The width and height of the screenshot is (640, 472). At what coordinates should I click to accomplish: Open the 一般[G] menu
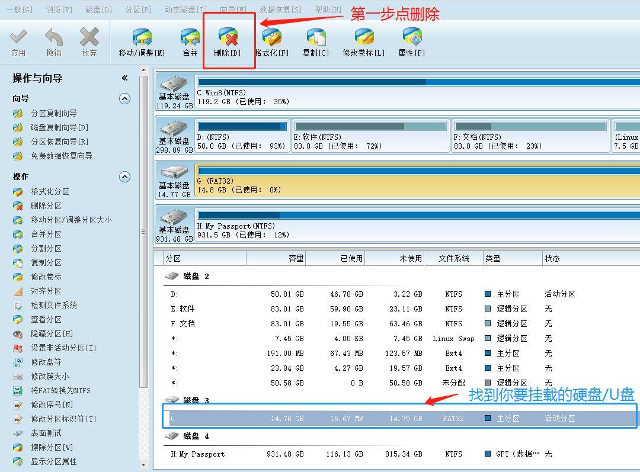(20, 9)
